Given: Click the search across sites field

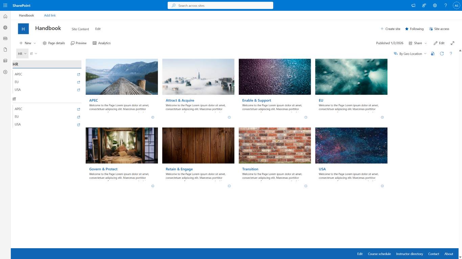Looking at the screenshot, I should pos(221,5).
